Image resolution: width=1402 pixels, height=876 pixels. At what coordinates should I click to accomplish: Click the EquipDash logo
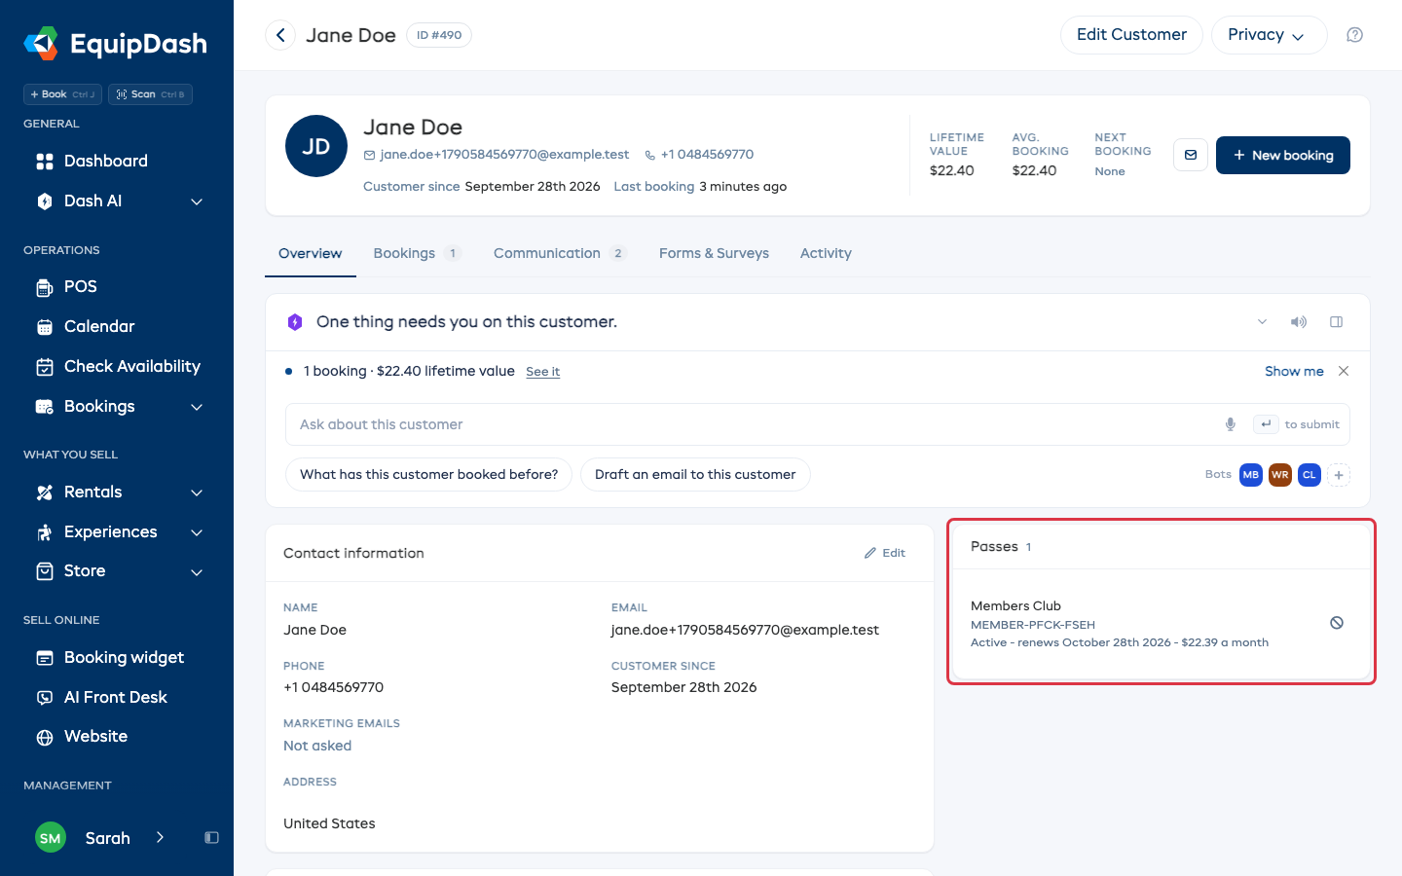[116, 44]
